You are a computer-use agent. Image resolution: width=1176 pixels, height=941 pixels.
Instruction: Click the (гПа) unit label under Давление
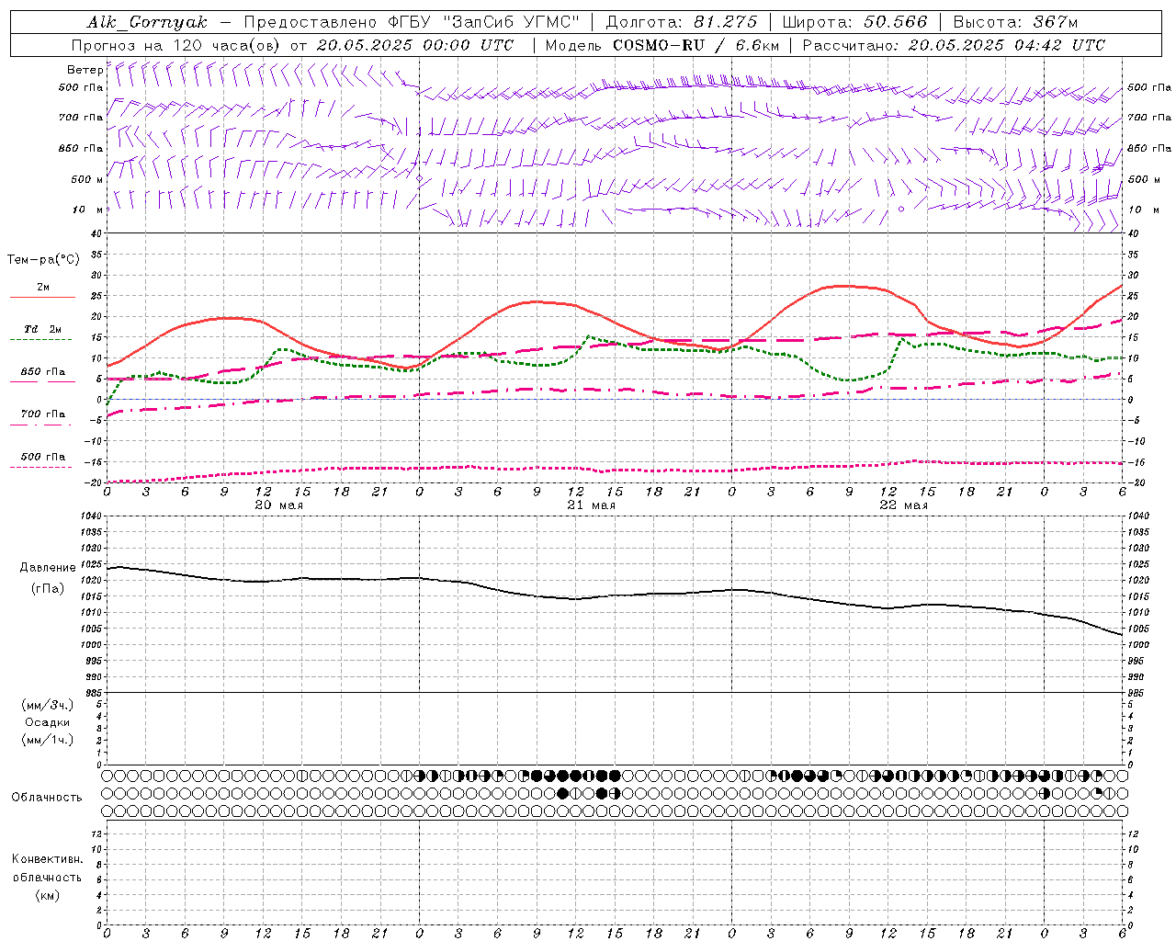[48, 588]
